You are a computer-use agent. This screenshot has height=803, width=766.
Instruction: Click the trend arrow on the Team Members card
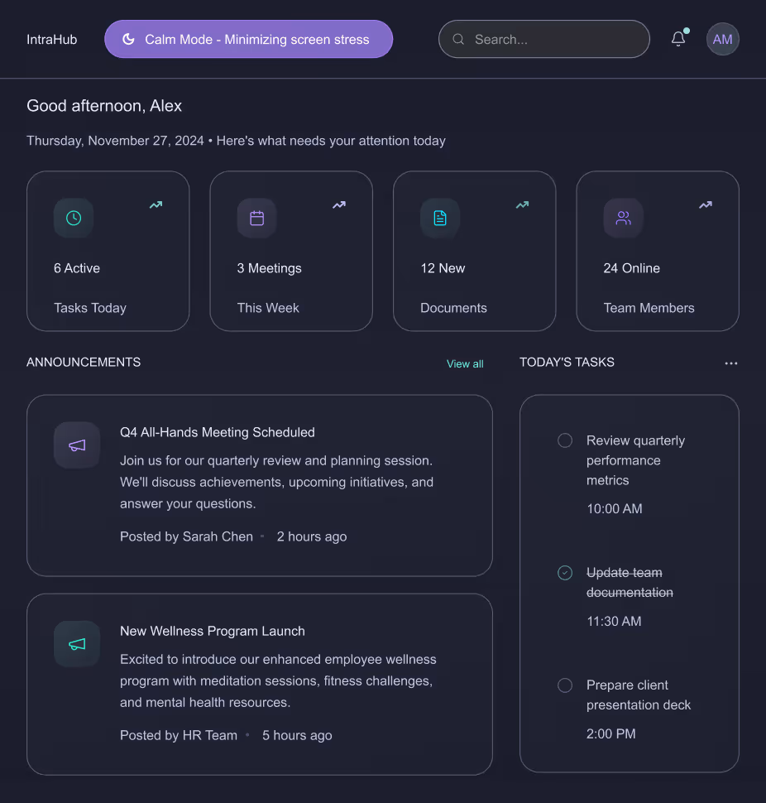pos(705,204)
